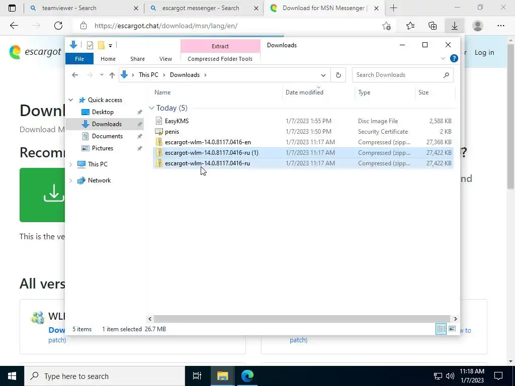Collapse Quick access tree node
The width and height of the screenshot is (515, 386).
70,100
